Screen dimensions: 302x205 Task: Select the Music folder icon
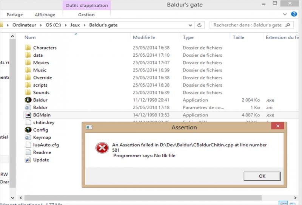pyautogui.click(x=28, y=70)
